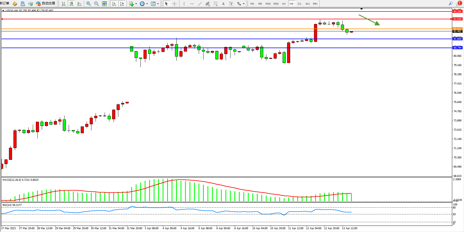464x232 pixels.
Task: Toggle the bar chart display mode
Action: pyautogui.click(x=64, y=4)
